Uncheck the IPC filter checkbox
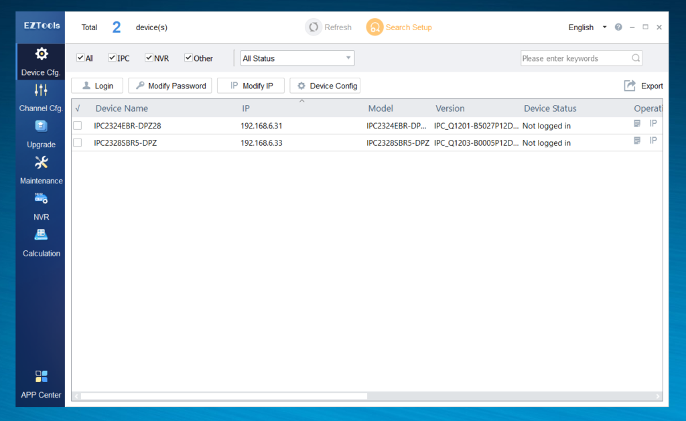 (x=113, y=58)
